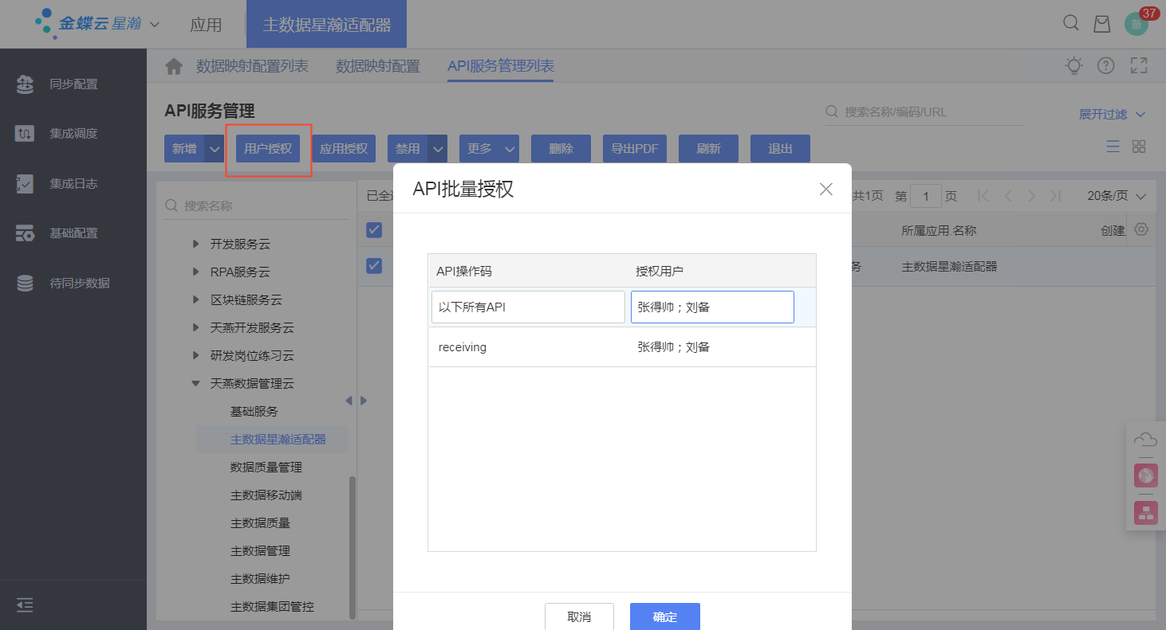This screenshot has height=630, width=1166.
Task: Switch to 数据映射配置列表 tab
Action: click(252, 66)
